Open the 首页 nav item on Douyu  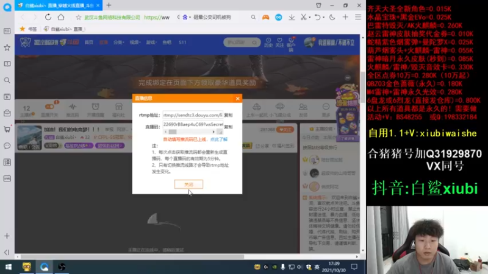(89, 42)
